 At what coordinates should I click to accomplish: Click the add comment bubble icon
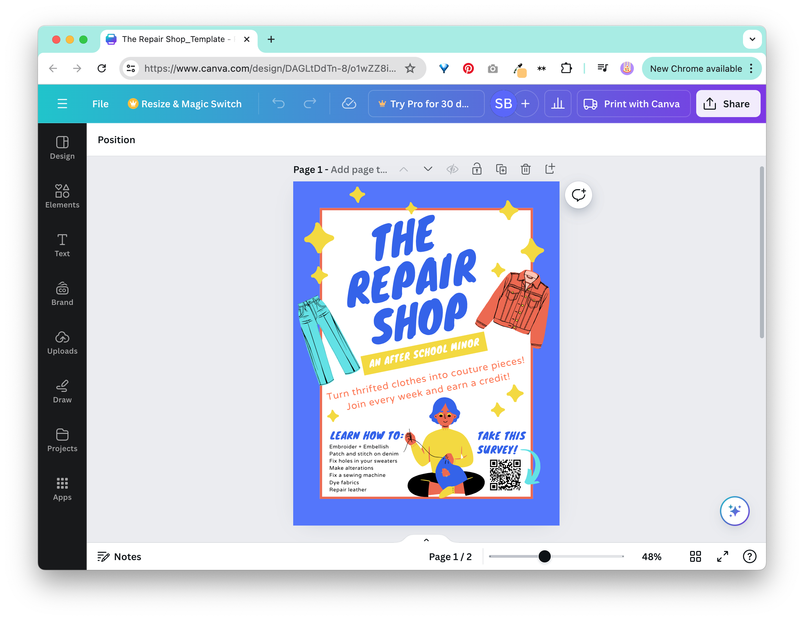pyautogui.click(x=578, y=195)
